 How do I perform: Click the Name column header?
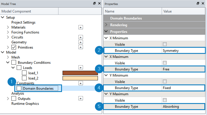coord(132,11)
